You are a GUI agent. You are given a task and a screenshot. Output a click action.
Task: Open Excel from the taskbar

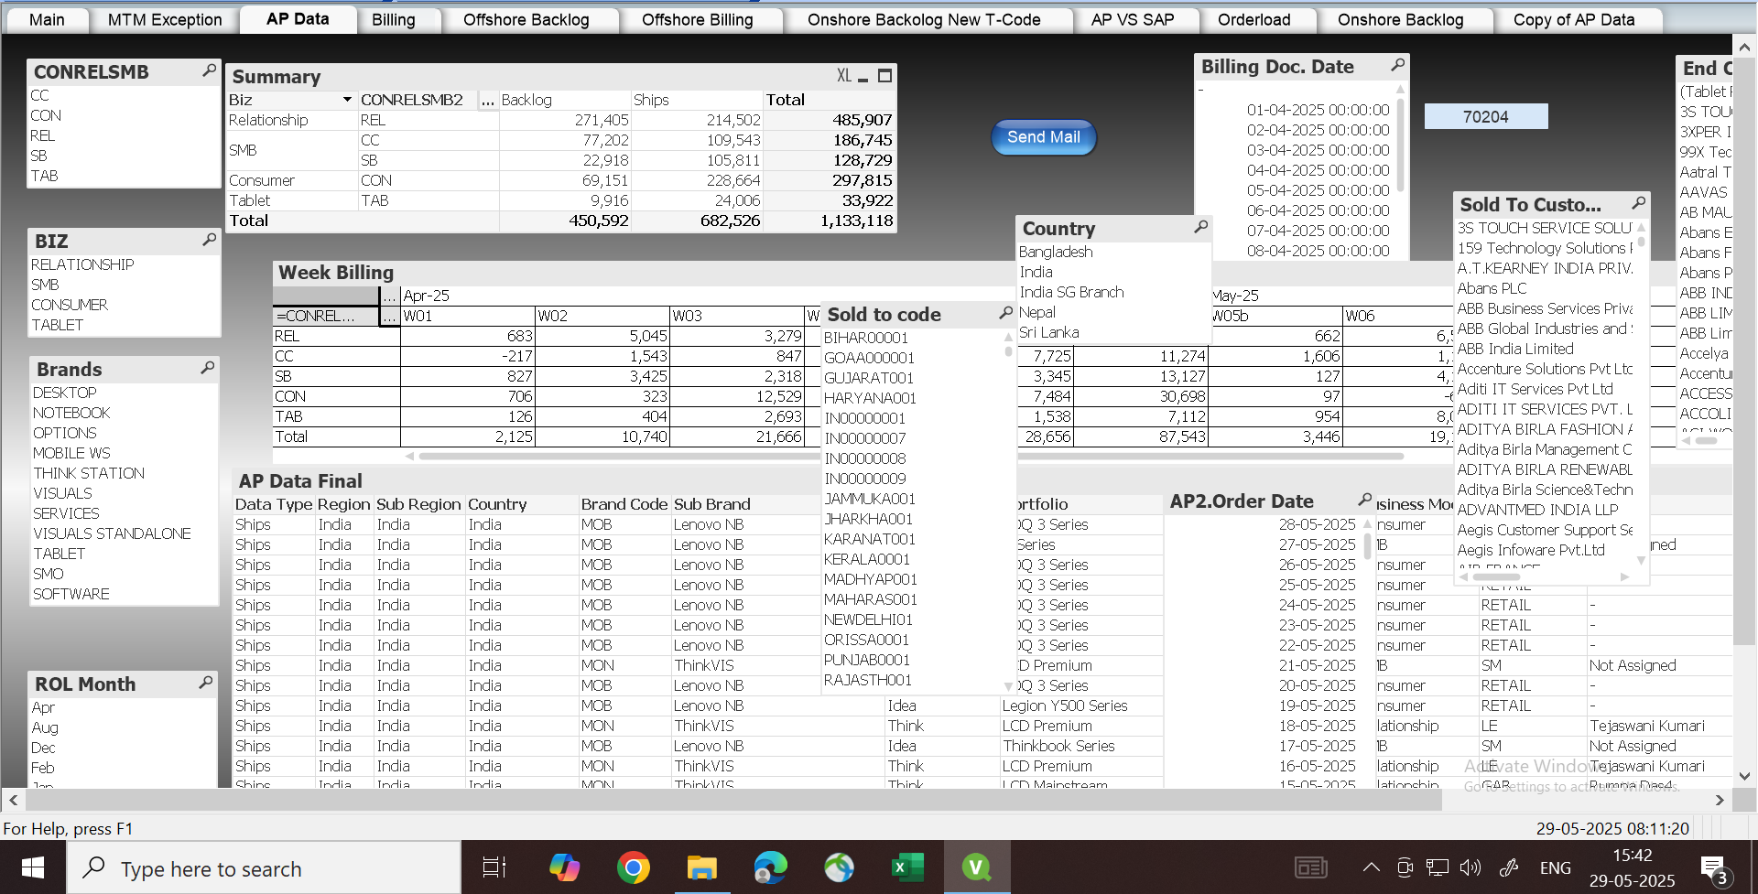point(907,867)
